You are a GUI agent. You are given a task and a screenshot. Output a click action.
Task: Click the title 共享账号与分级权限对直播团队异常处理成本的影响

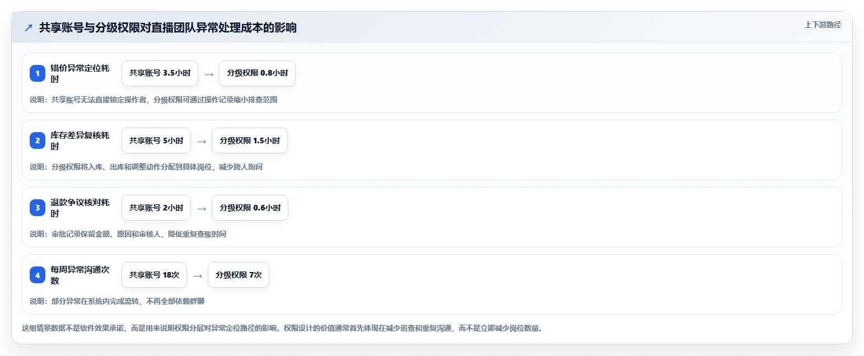point(168,28)
